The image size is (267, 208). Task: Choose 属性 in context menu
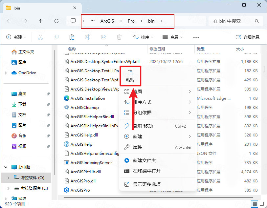pyautogui.click(x=158, y=147)
